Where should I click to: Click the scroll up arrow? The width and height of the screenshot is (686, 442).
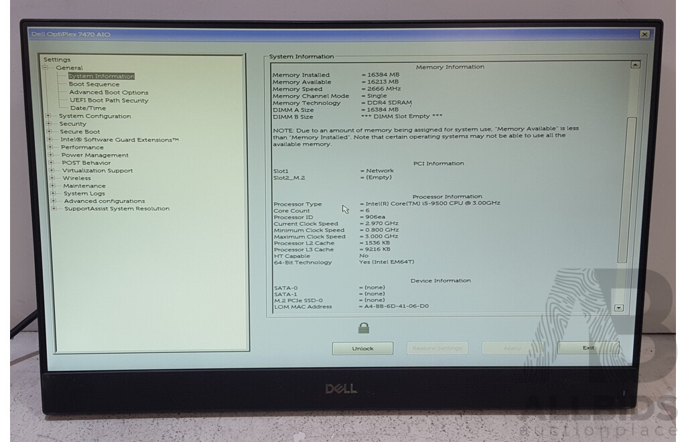tap(635, 65)
